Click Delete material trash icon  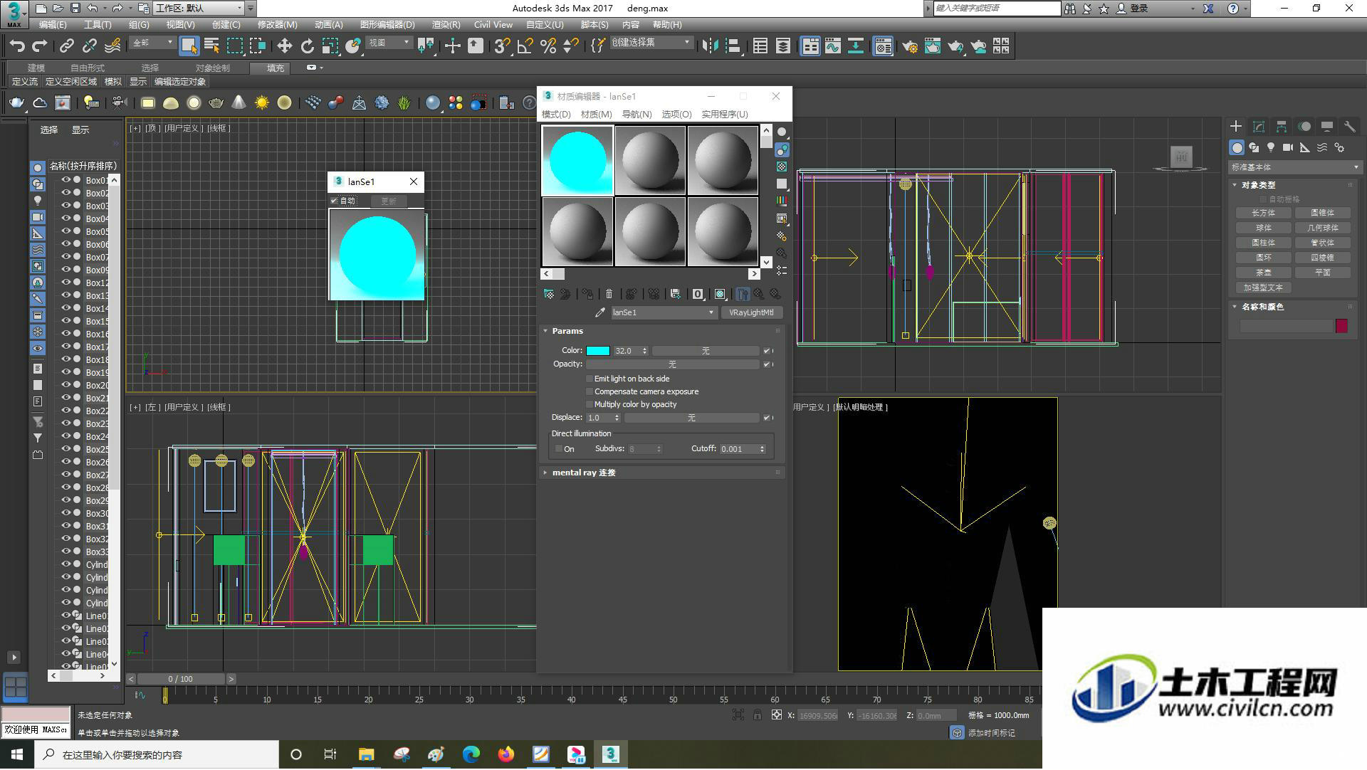(609, 294)
